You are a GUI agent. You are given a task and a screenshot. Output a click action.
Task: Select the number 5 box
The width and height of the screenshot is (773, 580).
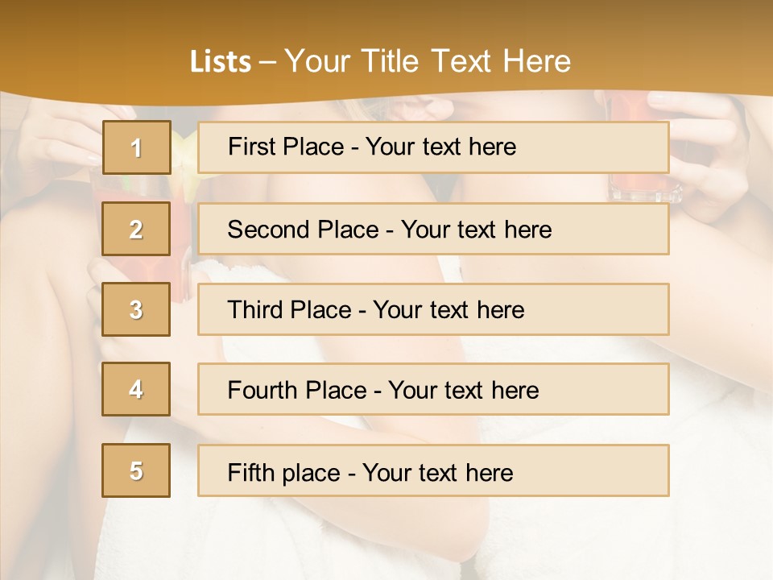click(x=136, y=470)
